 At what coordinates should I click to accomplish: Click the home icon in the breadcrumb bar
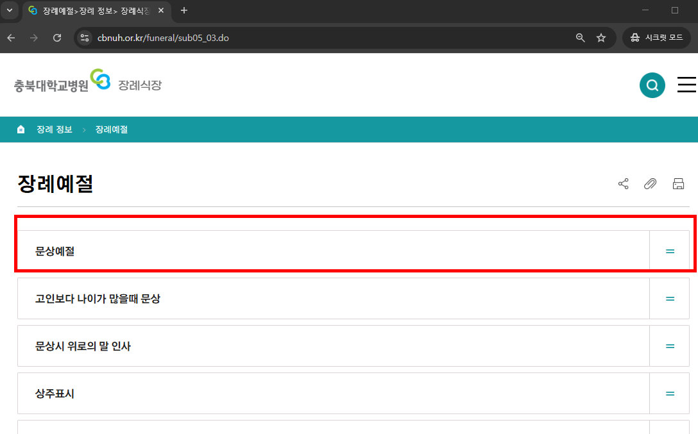[x=21, y=129]
